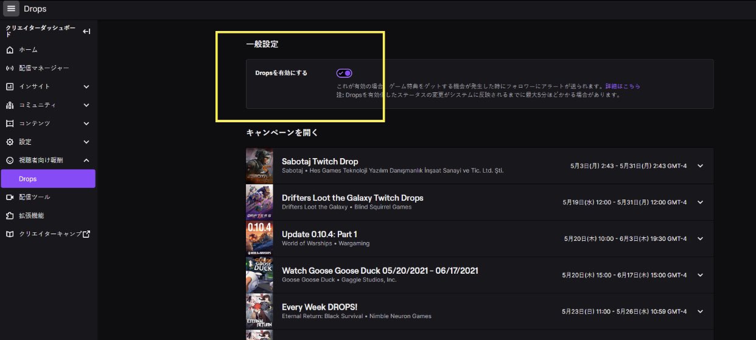
Task: Click the 一般設定 heading
Action: pos(262,44)
